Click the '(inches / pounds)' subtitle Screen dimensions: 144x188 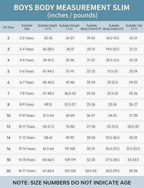click(72, 15)
